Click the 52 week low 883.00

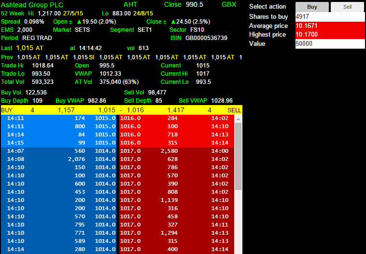[121, 13]
